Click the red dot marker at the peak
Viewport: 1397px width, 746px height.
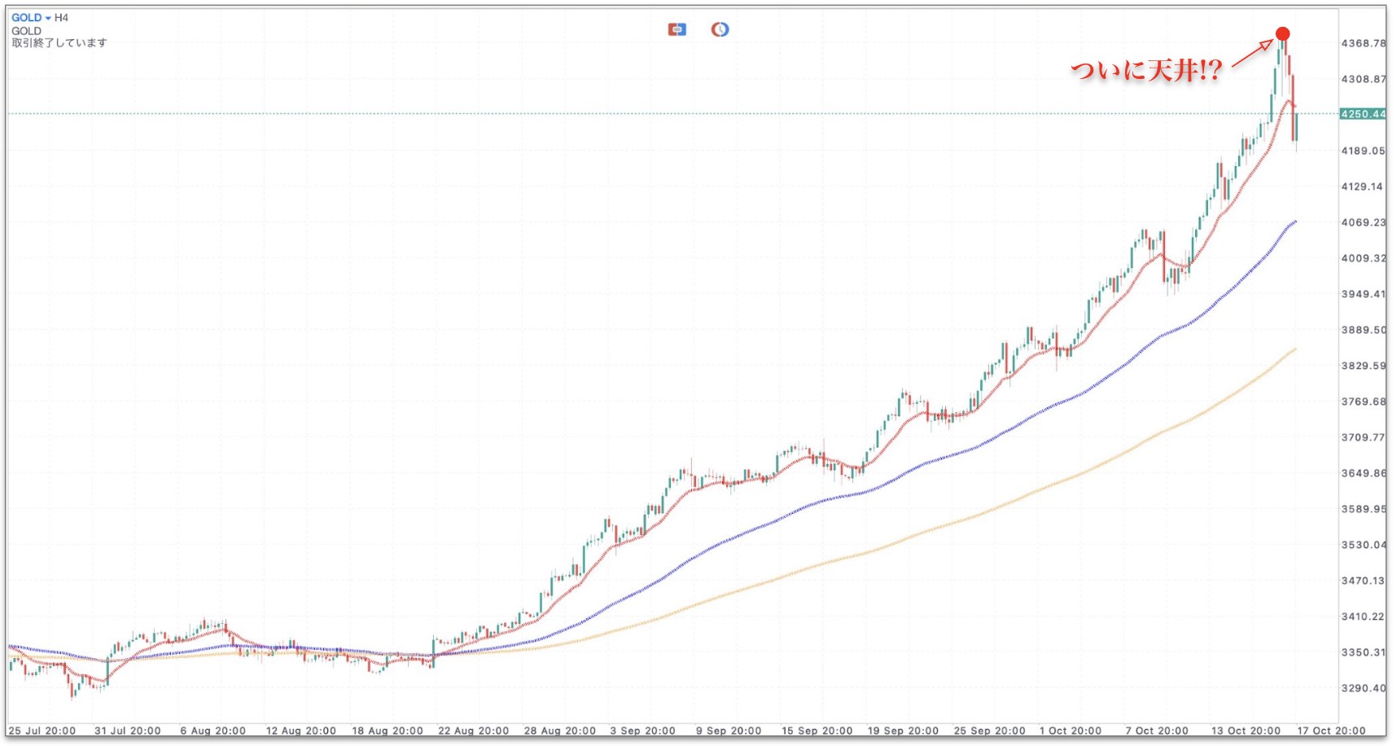[1282, 34]
